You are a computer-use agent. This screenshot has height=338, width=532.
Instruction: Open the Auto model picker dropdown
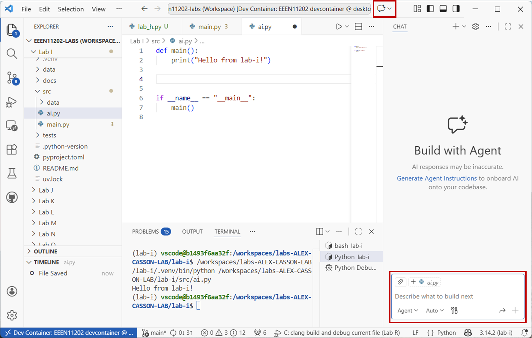coord(435,310)
